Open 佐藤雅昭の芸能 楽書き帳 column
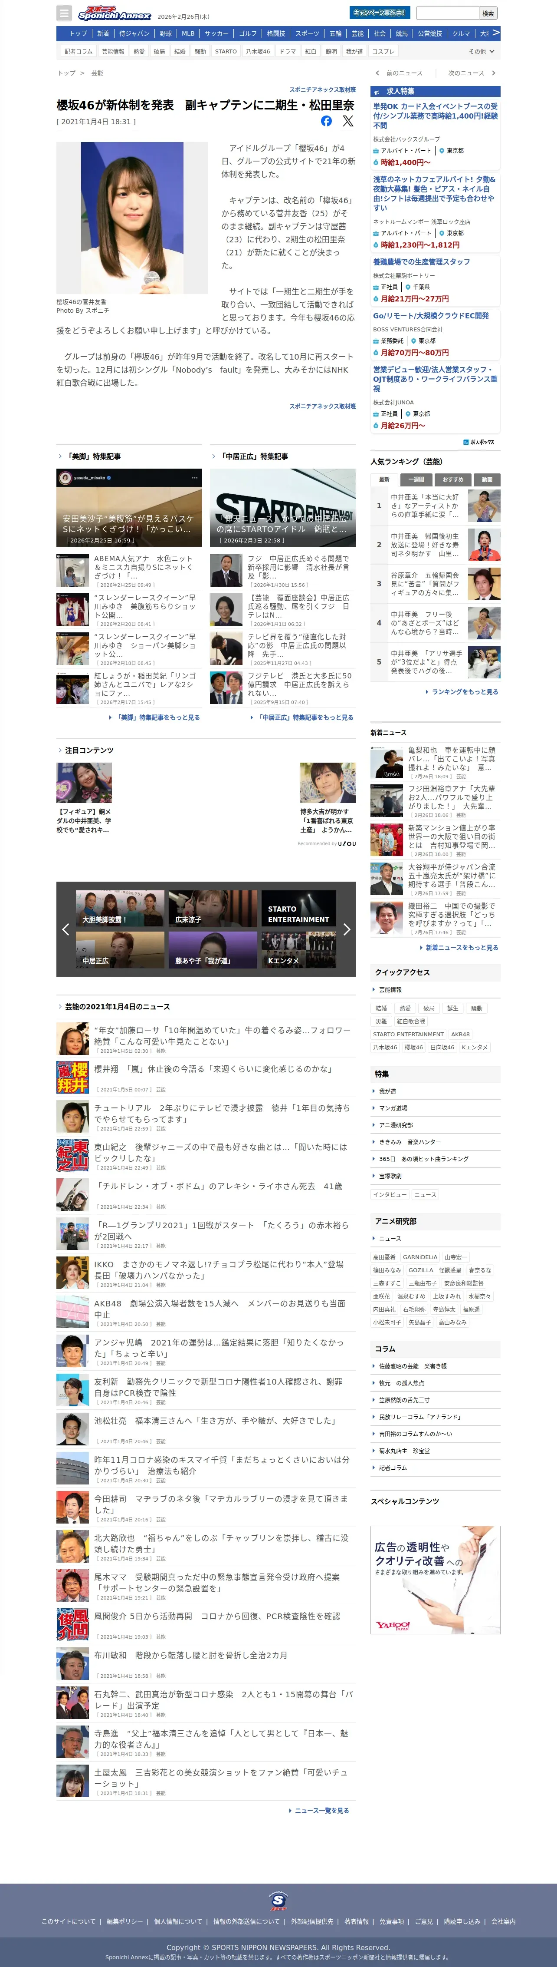This screenshot has width=557, height=1967. (413, 1366)
